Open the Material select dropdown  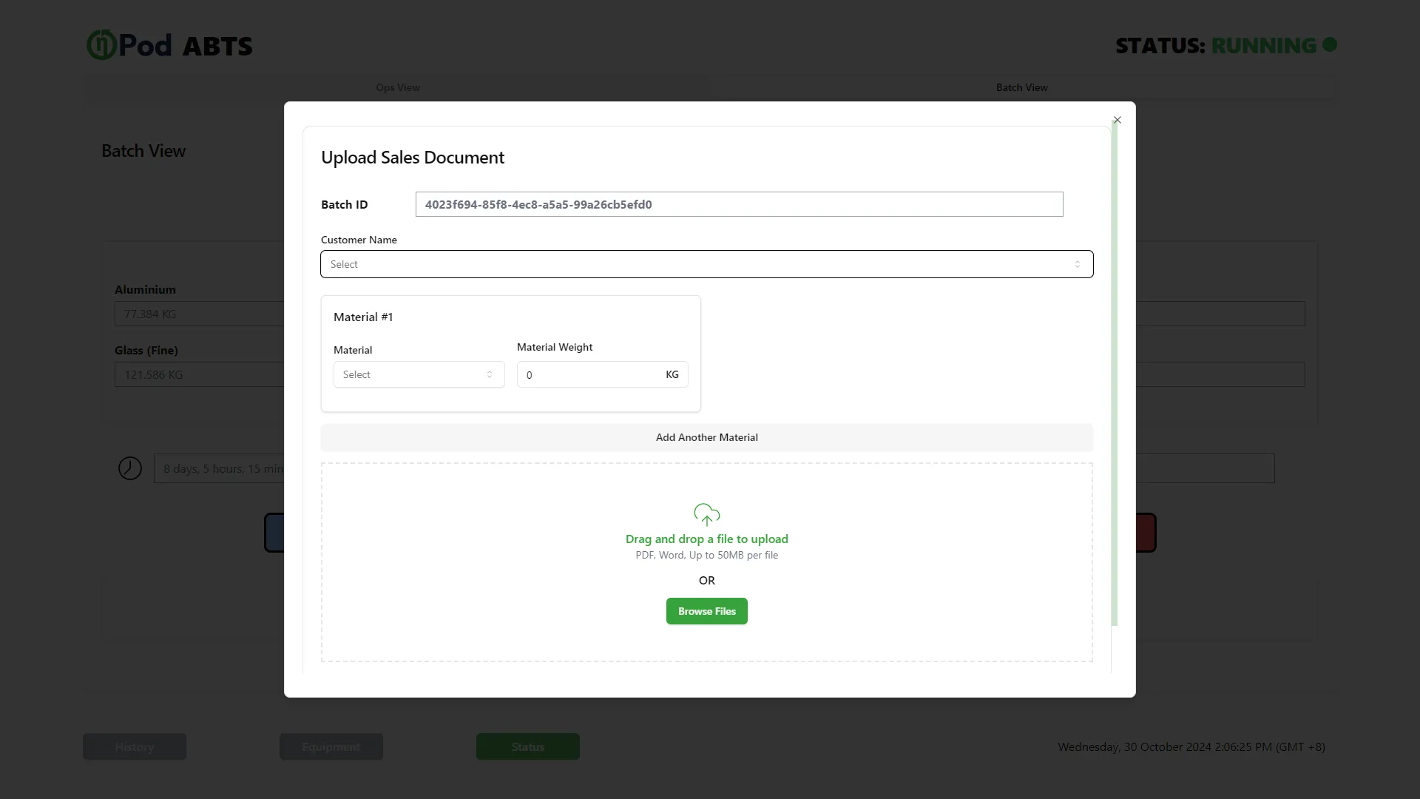click(x=419, y=374)
